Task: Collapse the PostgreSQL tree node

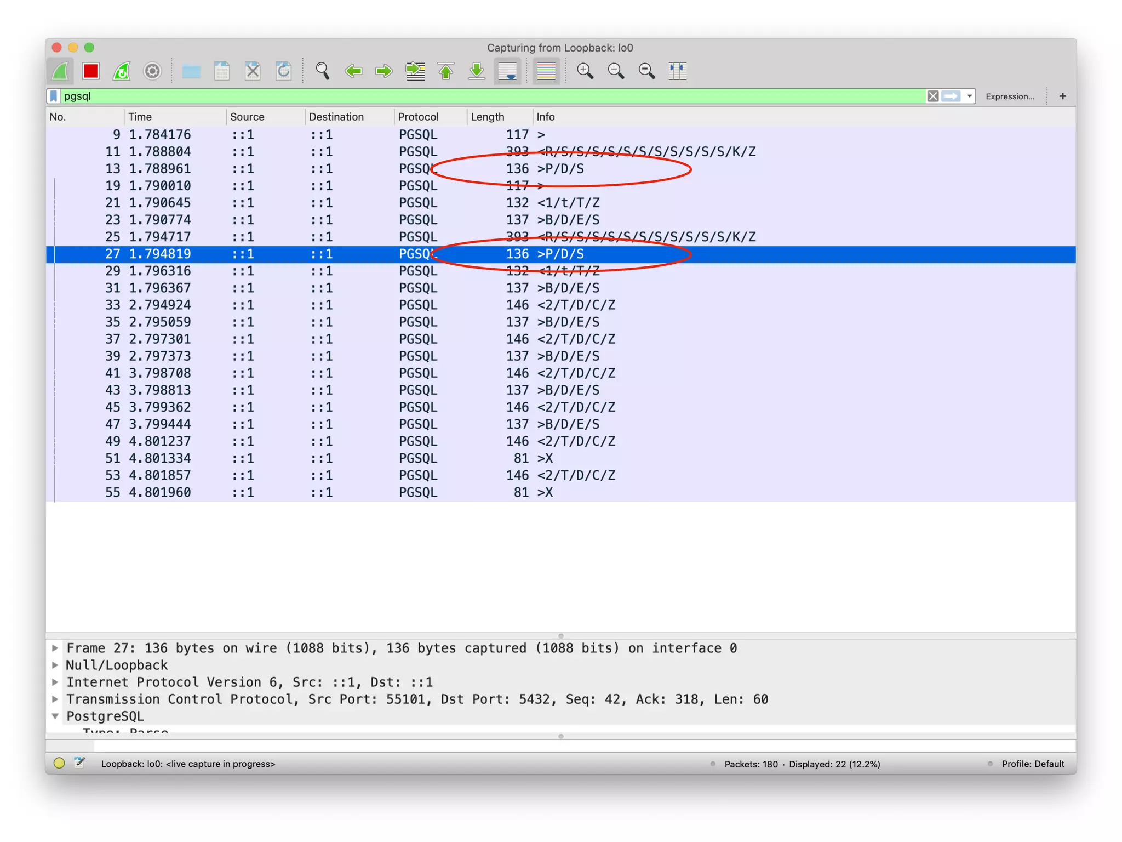Action: click(55, 716)
